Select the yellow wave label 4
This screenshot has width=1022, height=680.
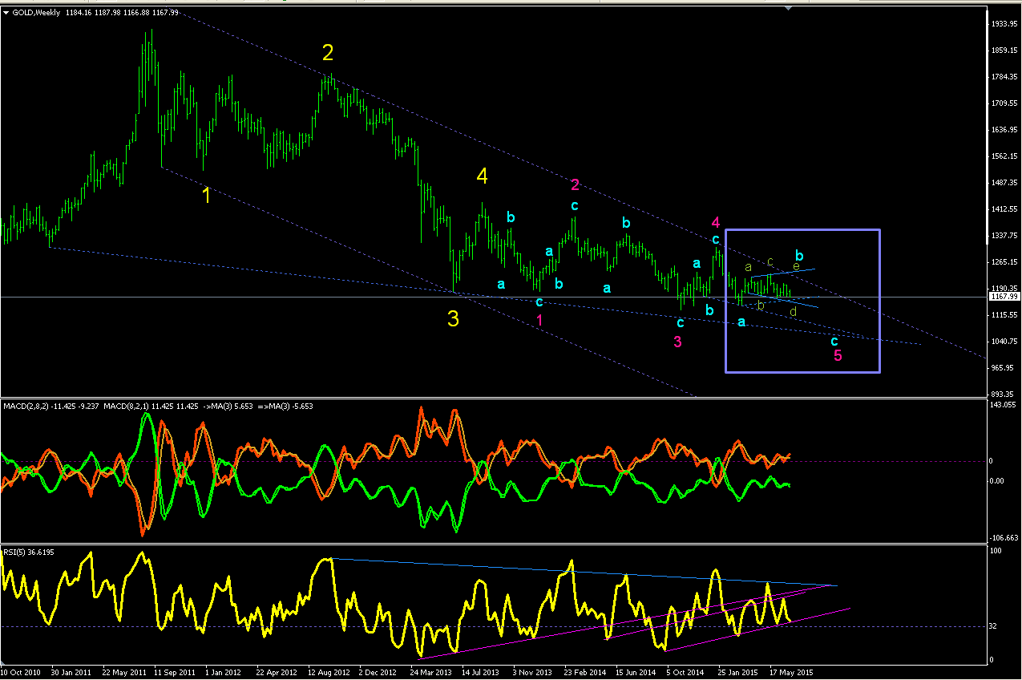(x=482, y=176)
